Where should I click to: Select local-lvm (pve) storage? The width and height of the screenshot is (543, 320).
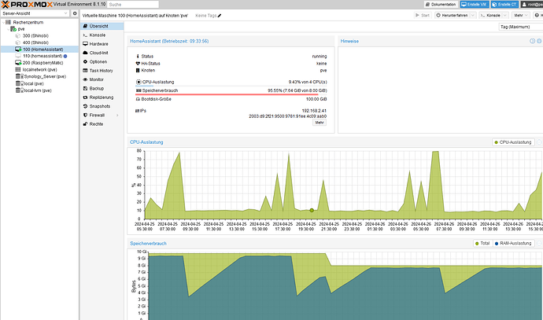tap(38, 90)
